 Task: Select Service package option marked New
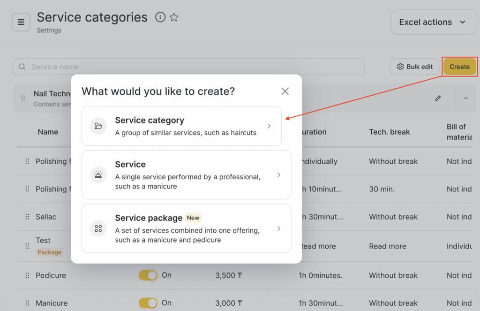click(186, 228)
